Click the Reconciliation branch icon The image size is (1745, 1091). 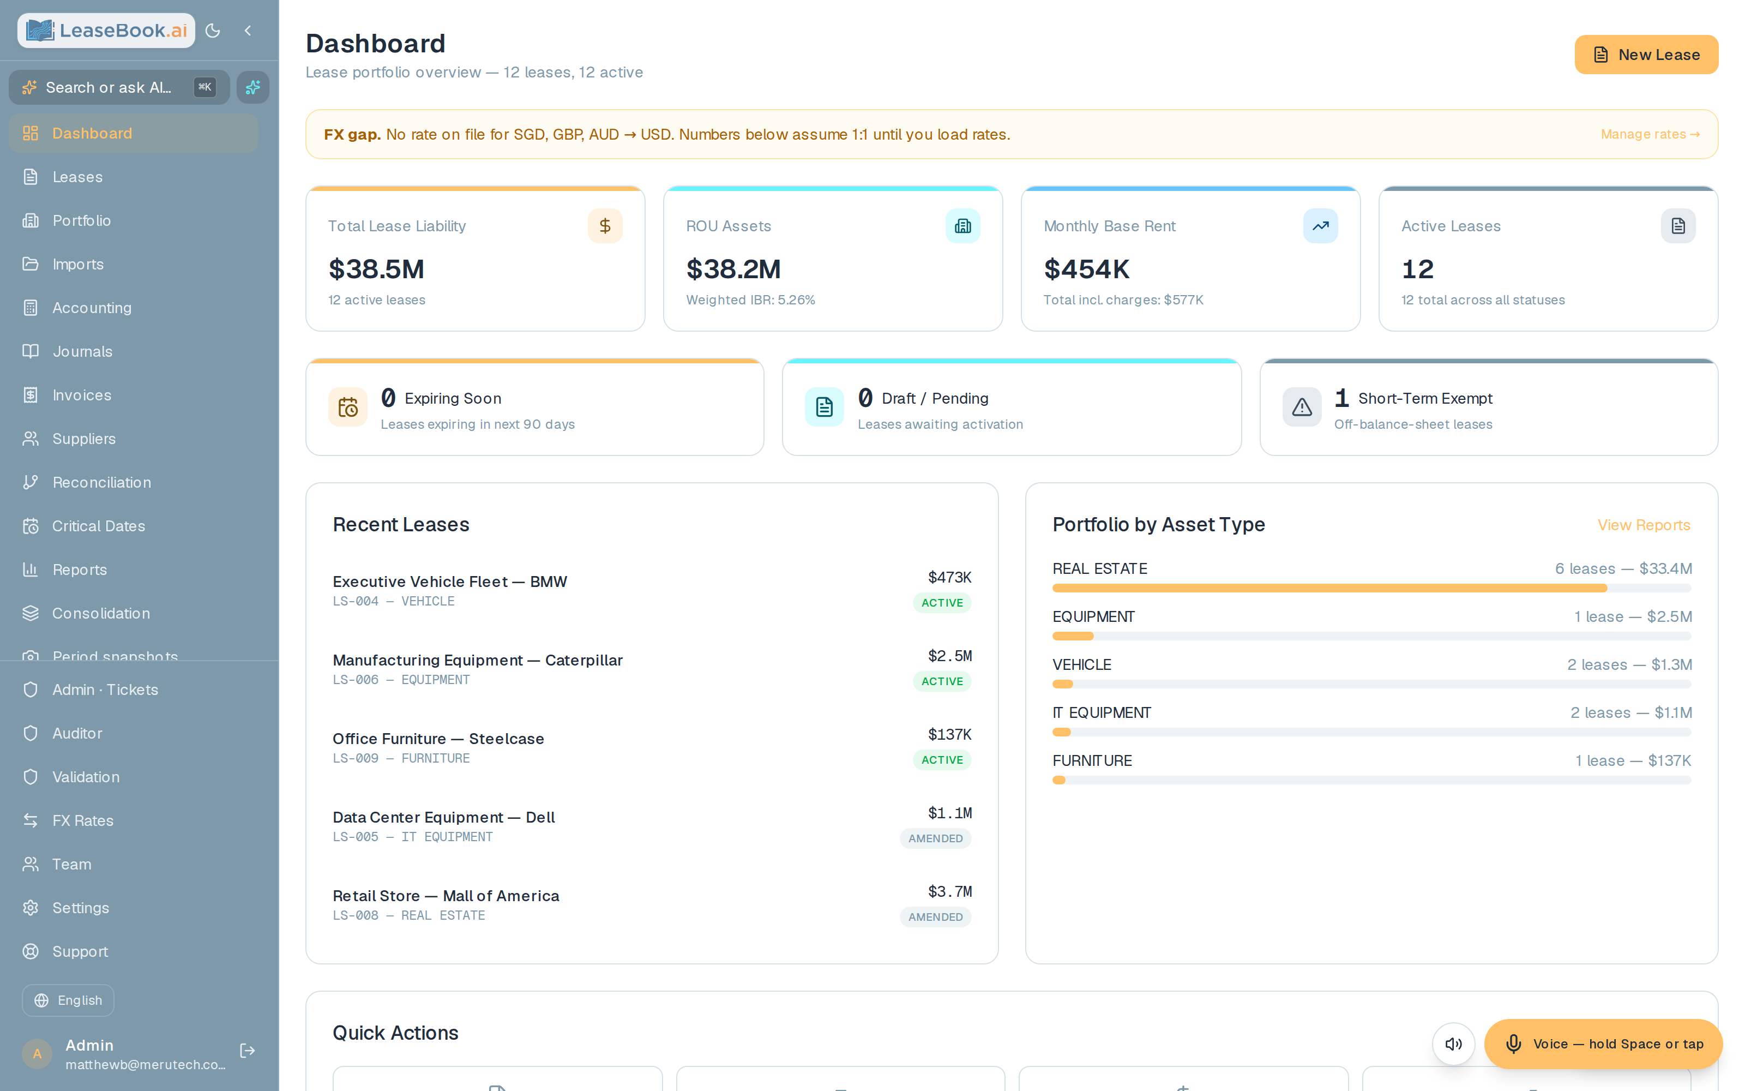pyautogui.click(x=31, y=483)
